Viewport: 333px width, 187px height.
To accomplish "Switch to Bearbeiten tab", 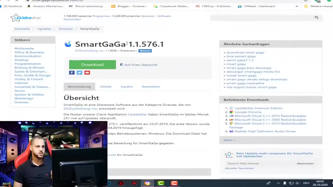I will [x=151, y=86].
